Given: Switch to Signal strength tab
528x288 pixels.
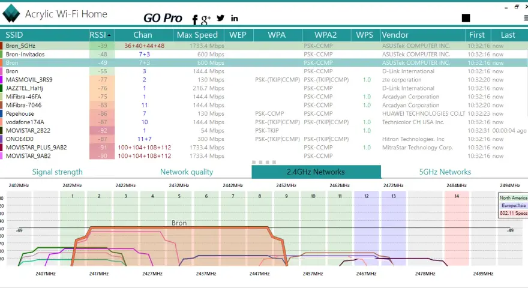Looking at the screenshot, I should (57, 172).
